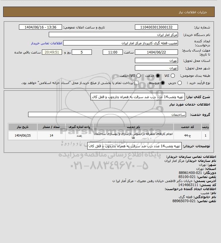Click the general description field شرح کلی نیاز
This screenshot has height=243, width=221.
[137, 97]
